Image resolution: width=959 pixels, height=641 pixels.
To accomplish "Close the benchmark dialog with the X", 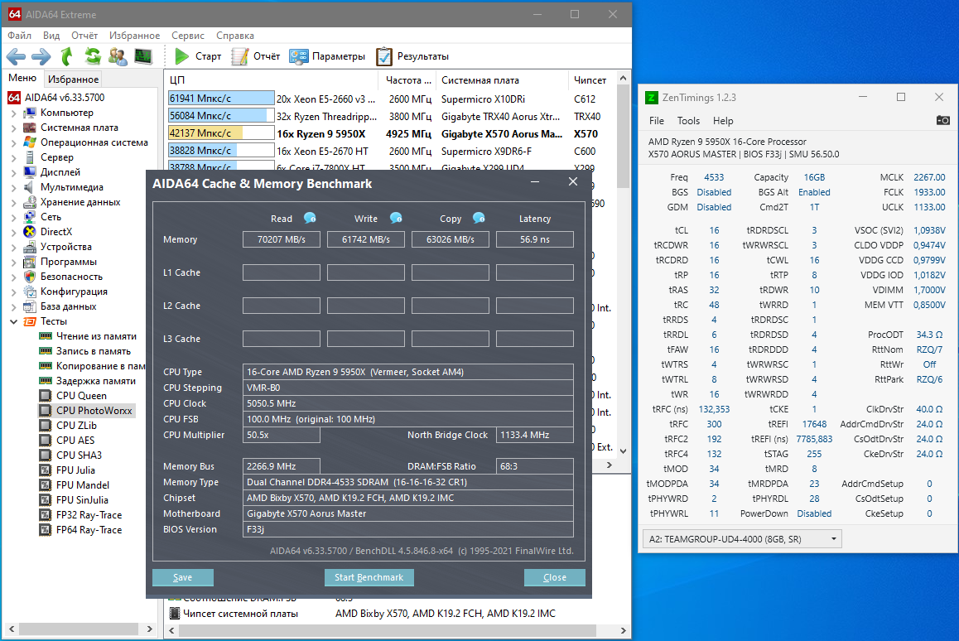I will tap(573, 181).
